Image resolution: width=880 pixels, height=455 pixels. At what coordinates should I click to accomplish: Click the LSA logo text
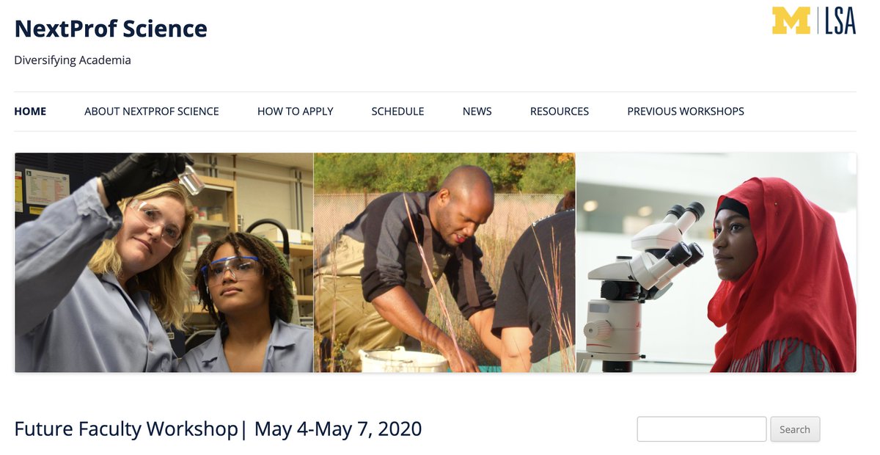coord(840,21)
